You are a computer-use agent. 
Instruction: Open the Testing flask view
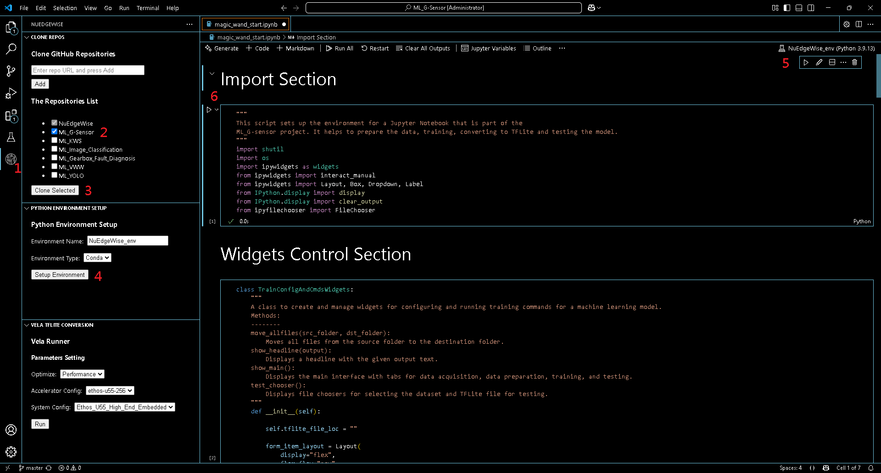(x=11, y=137)
